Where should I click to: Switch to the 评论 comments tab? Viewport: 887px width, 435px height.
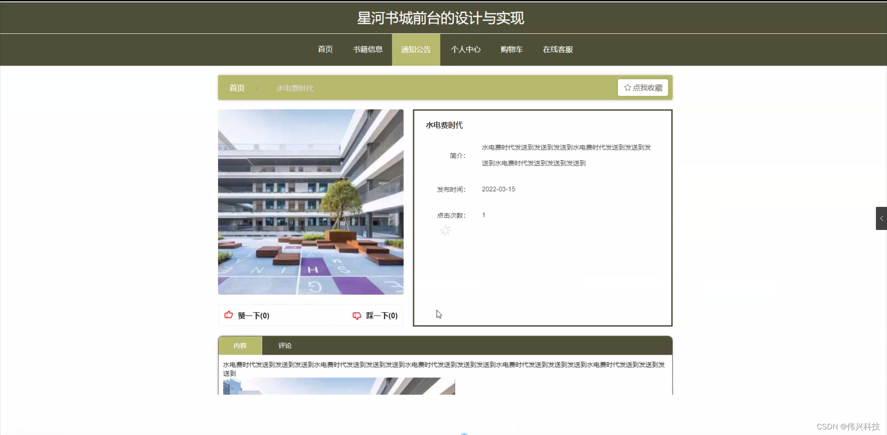click(285, 345)
